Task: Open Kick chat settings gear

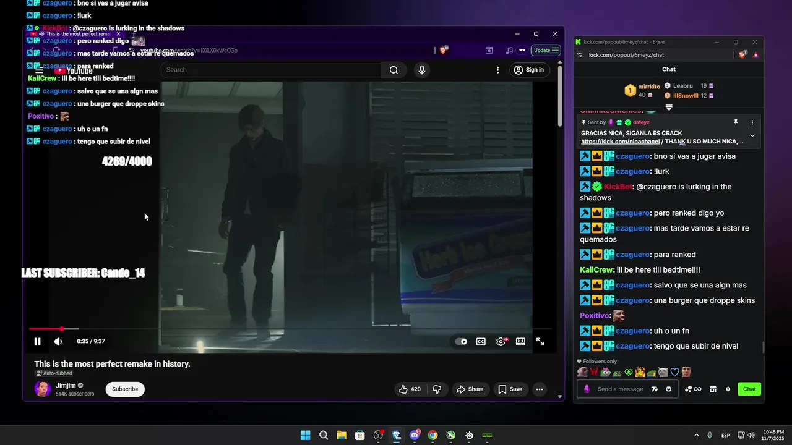Action: pyautogui.click(x=728, y=389)
